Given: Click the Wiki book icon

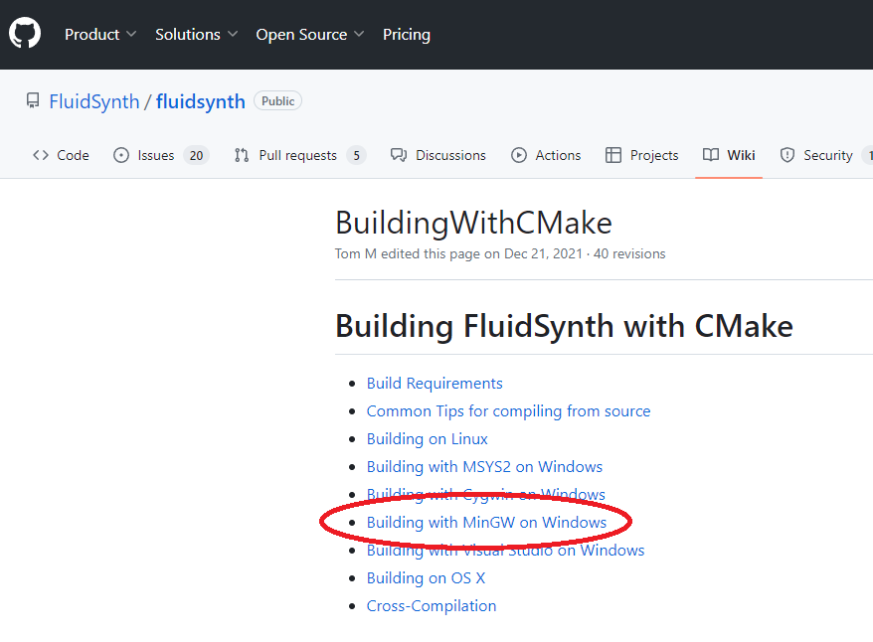Looking at the screenshot, I should (710, 155).
